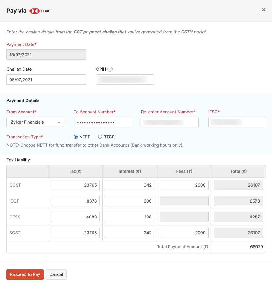
Task: Click the CPIN info icon
Action: [x=110, y=69]
